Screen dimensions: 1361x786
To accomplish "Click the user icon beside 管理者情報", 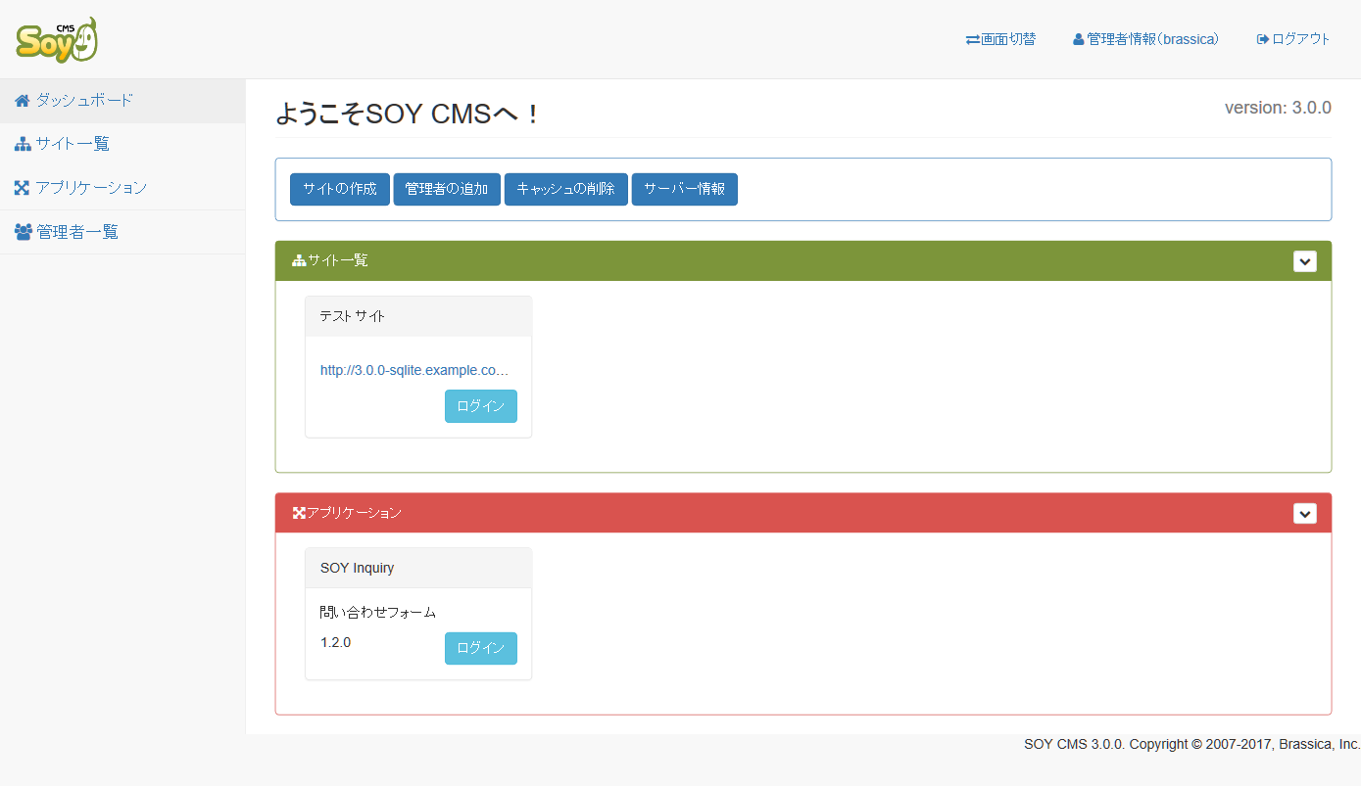I will point(1079,40).
